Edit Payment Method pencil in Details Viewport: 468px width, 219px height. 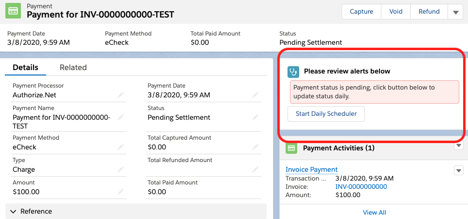(x=121, y=147)
